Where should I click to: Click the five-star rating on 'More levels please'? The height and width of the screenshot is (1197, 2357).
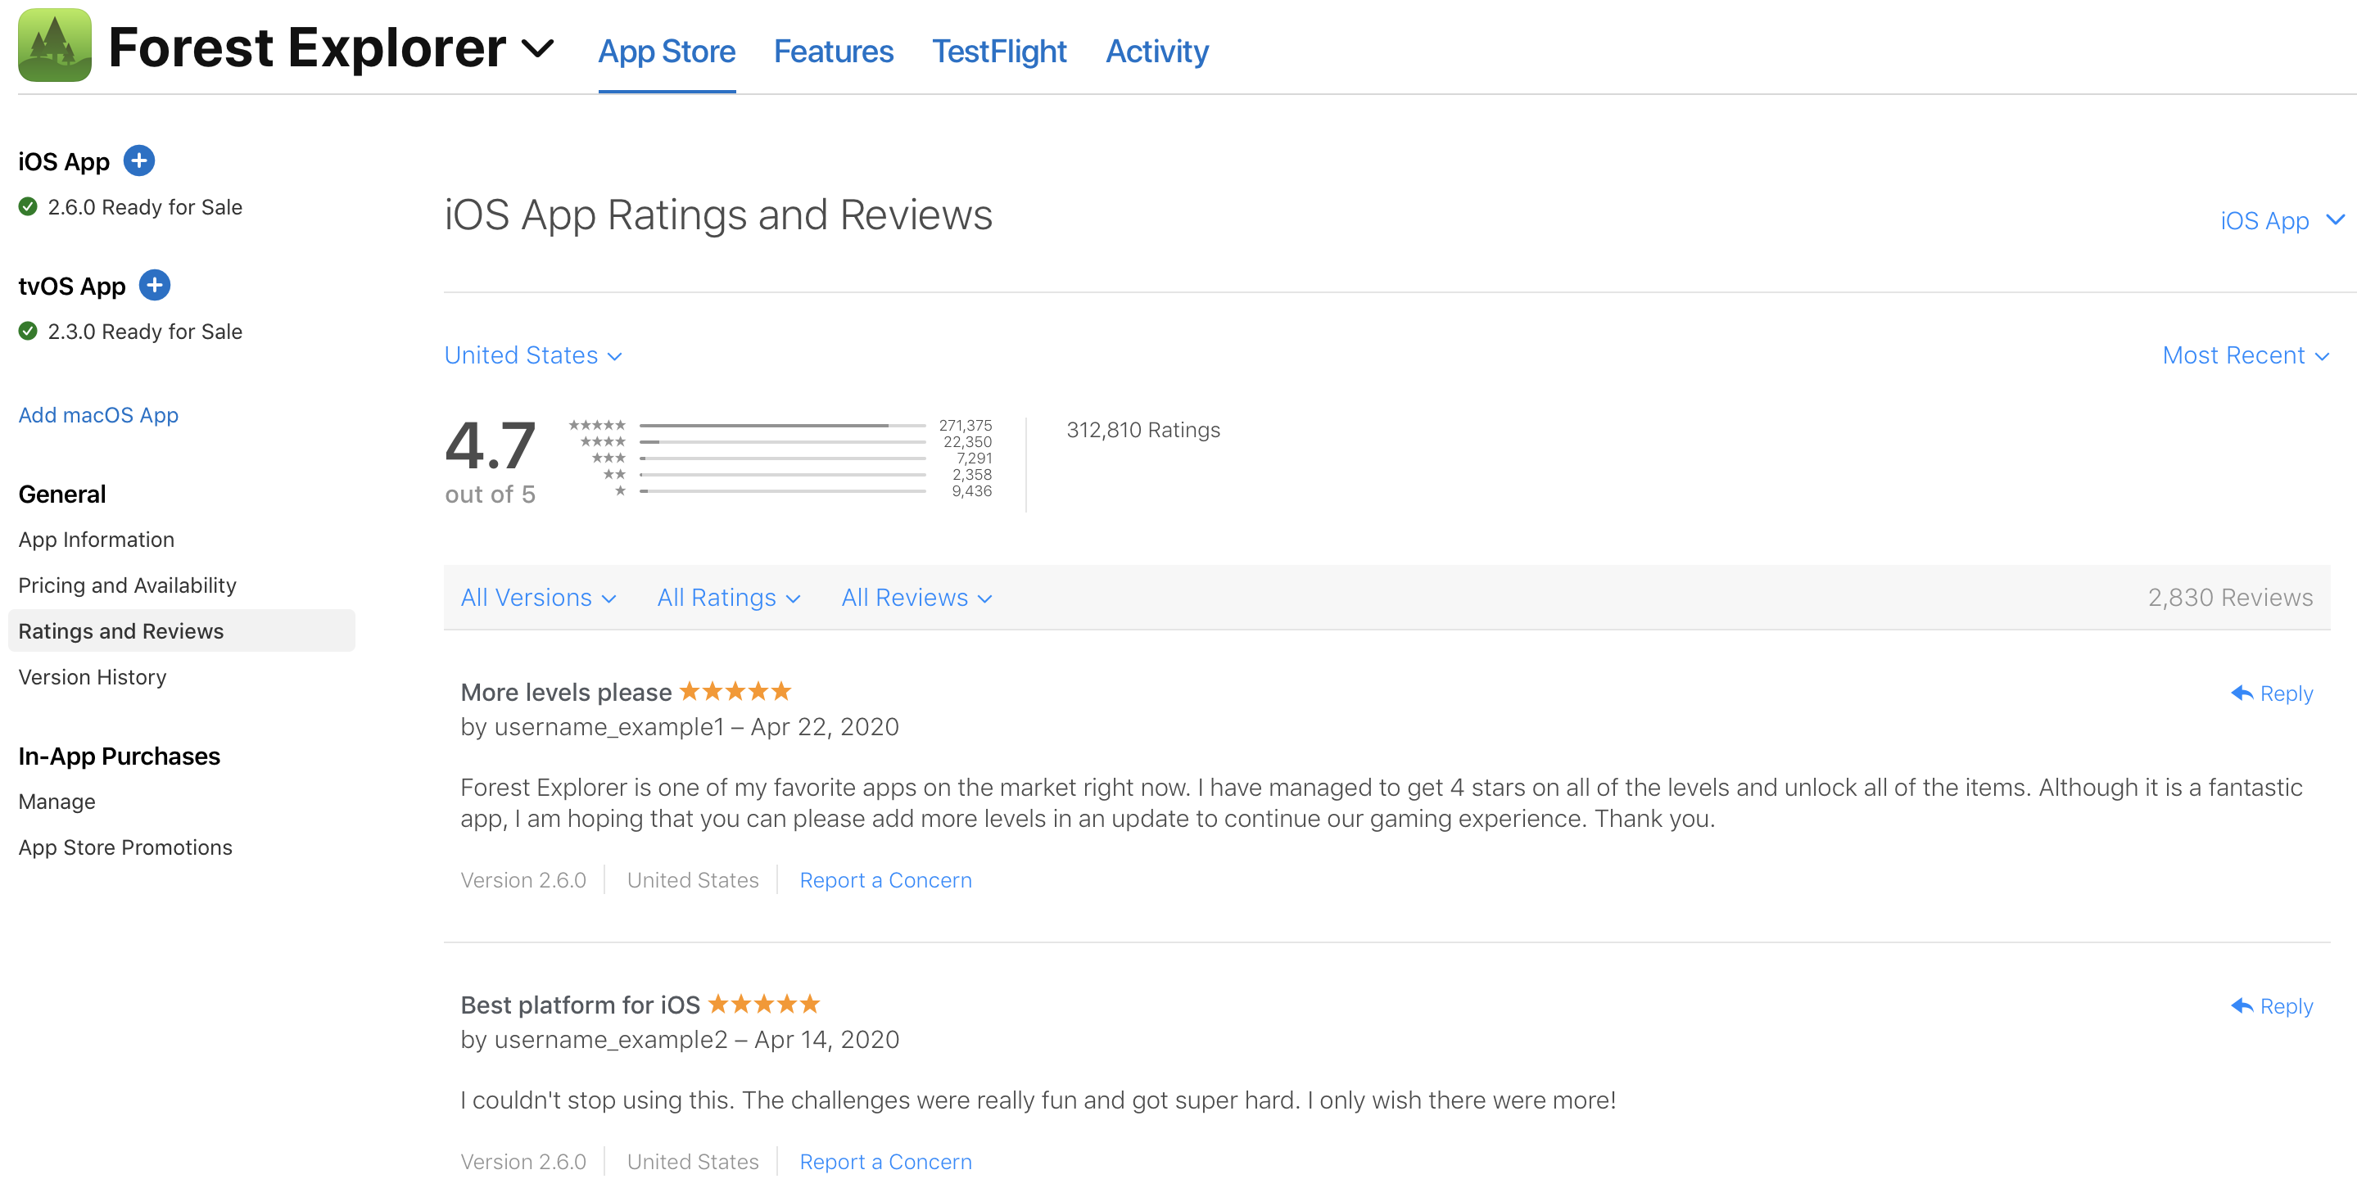(x=735, y=691)
